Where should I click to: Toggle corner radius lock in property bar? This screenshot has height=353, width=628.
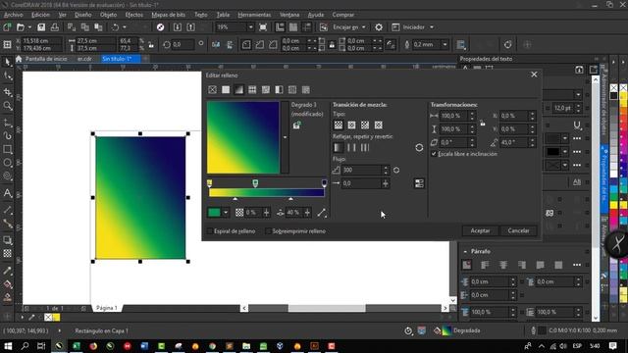tap(332, 45)
